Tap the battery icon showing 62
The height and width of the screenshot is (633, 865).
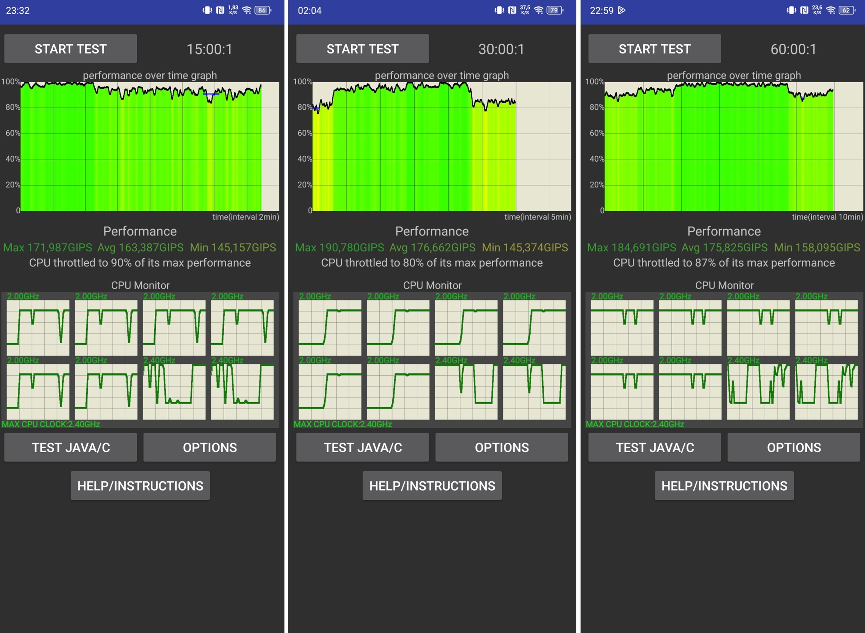click(x=847, y=10)
